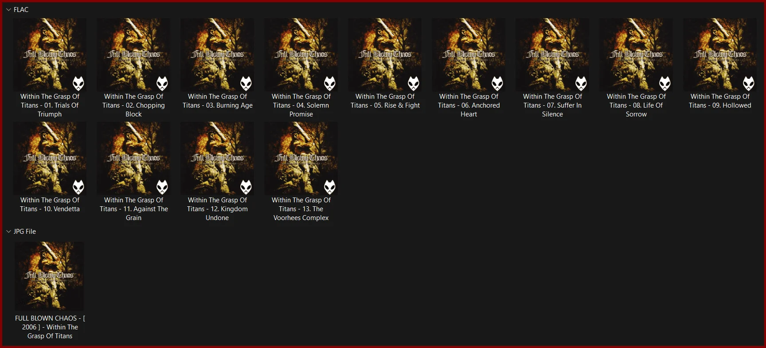Select the FLAC group header label
This screenshot has width=766, height=348.
[x=21, y=9]
